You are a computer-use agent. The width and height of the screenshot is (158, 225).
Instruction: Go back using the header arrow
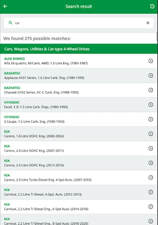[5, 6]
